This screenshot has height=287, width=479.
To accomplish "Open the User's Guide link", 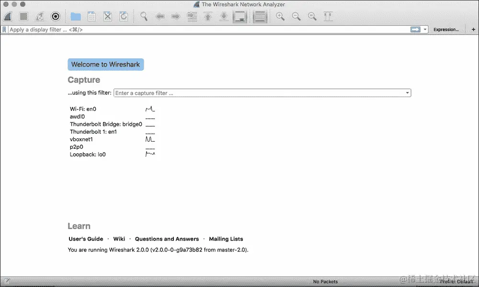I will [86, 239].
